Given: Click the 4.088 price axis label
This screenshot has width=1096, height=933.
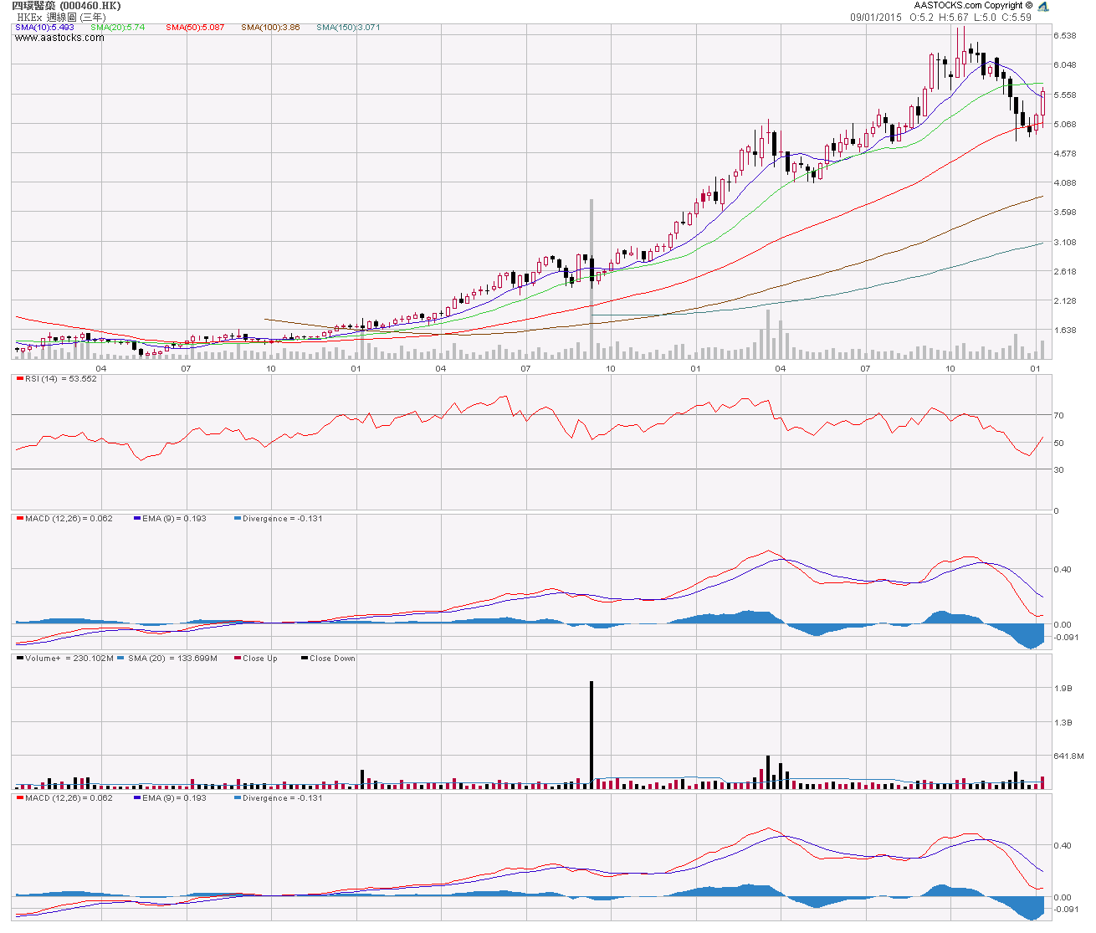Looking at the screenshot, I should [x=1065, y=183].
